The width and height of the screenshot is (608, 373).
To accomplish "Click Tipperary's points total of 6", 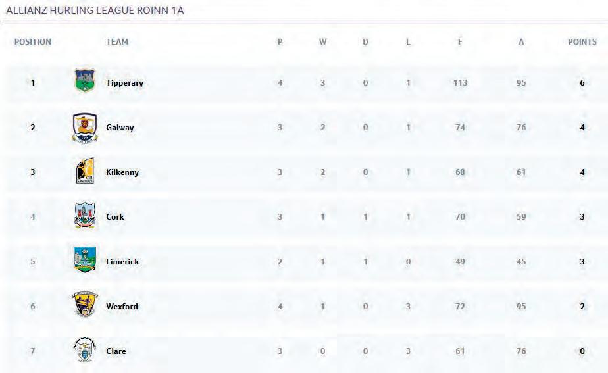I will pos(582,84).
